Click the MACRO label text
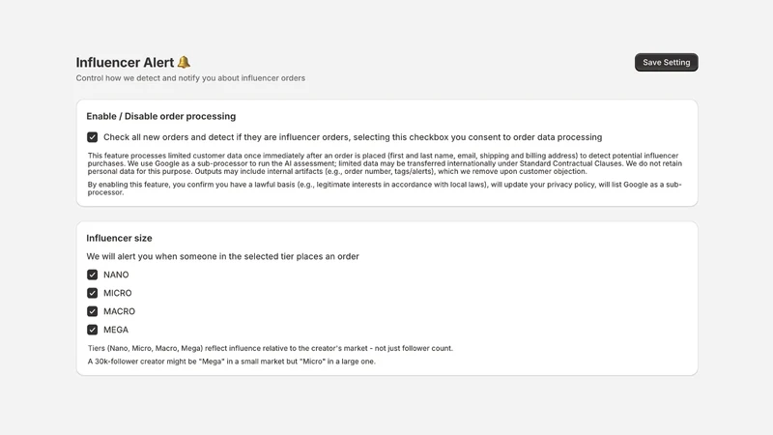This screenshot has width=773, height=435. tap(119, 311)
